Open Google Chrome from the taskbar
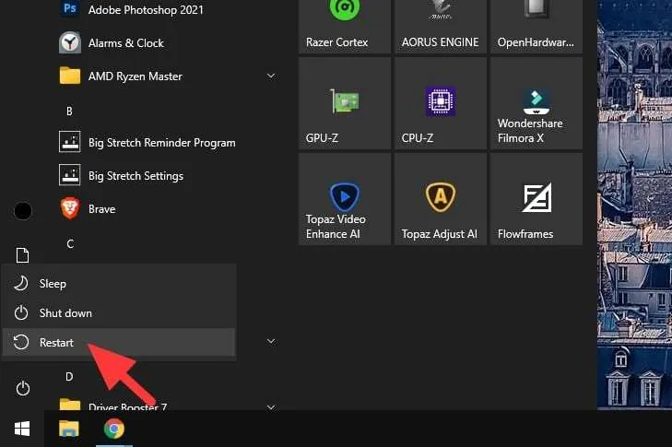672x447 pixels. tap(114, 429)
